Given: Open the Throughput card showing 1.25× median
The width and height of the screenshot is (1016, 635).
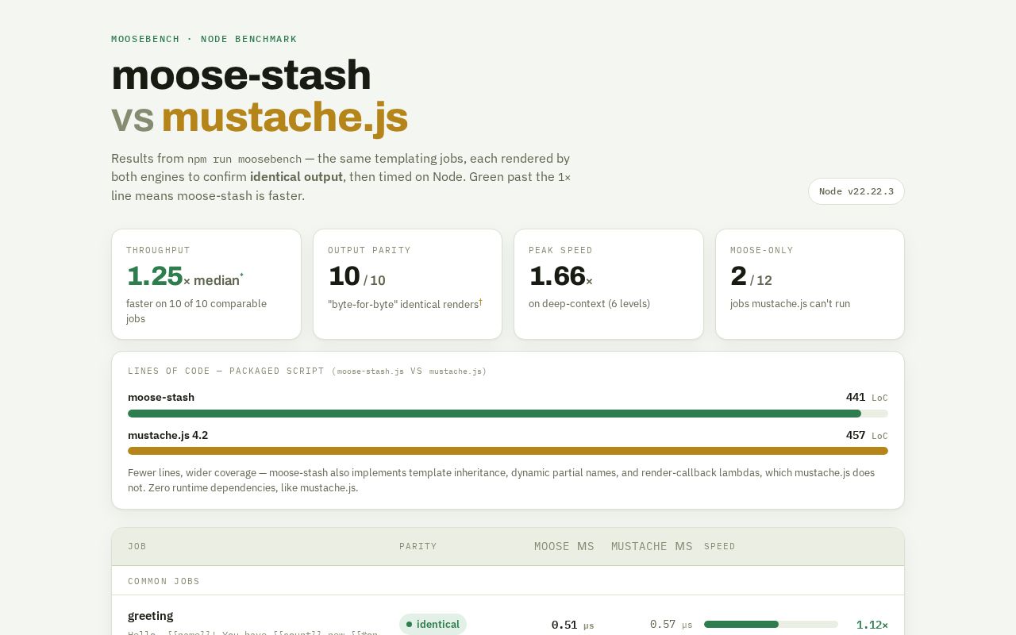Looking at the screenshot, I should pyautogui.click(x=206, y=284).
